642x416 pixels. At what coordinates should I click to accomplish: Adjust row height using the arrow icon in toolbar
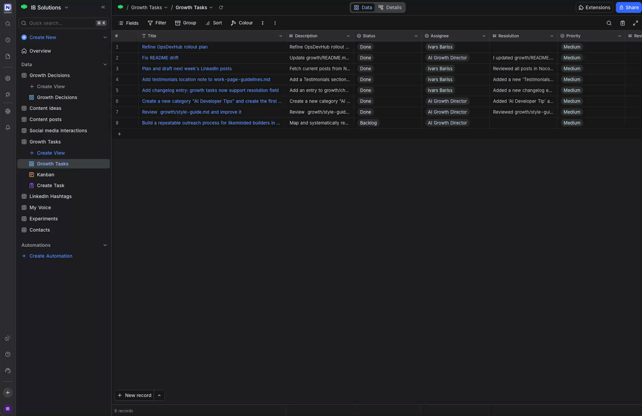262,23
